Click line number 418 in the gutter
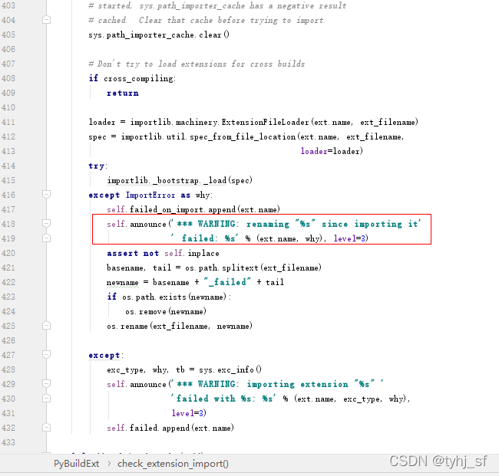Screen dimensions: 499x476 pyautogui.click(x=8, y=224)
